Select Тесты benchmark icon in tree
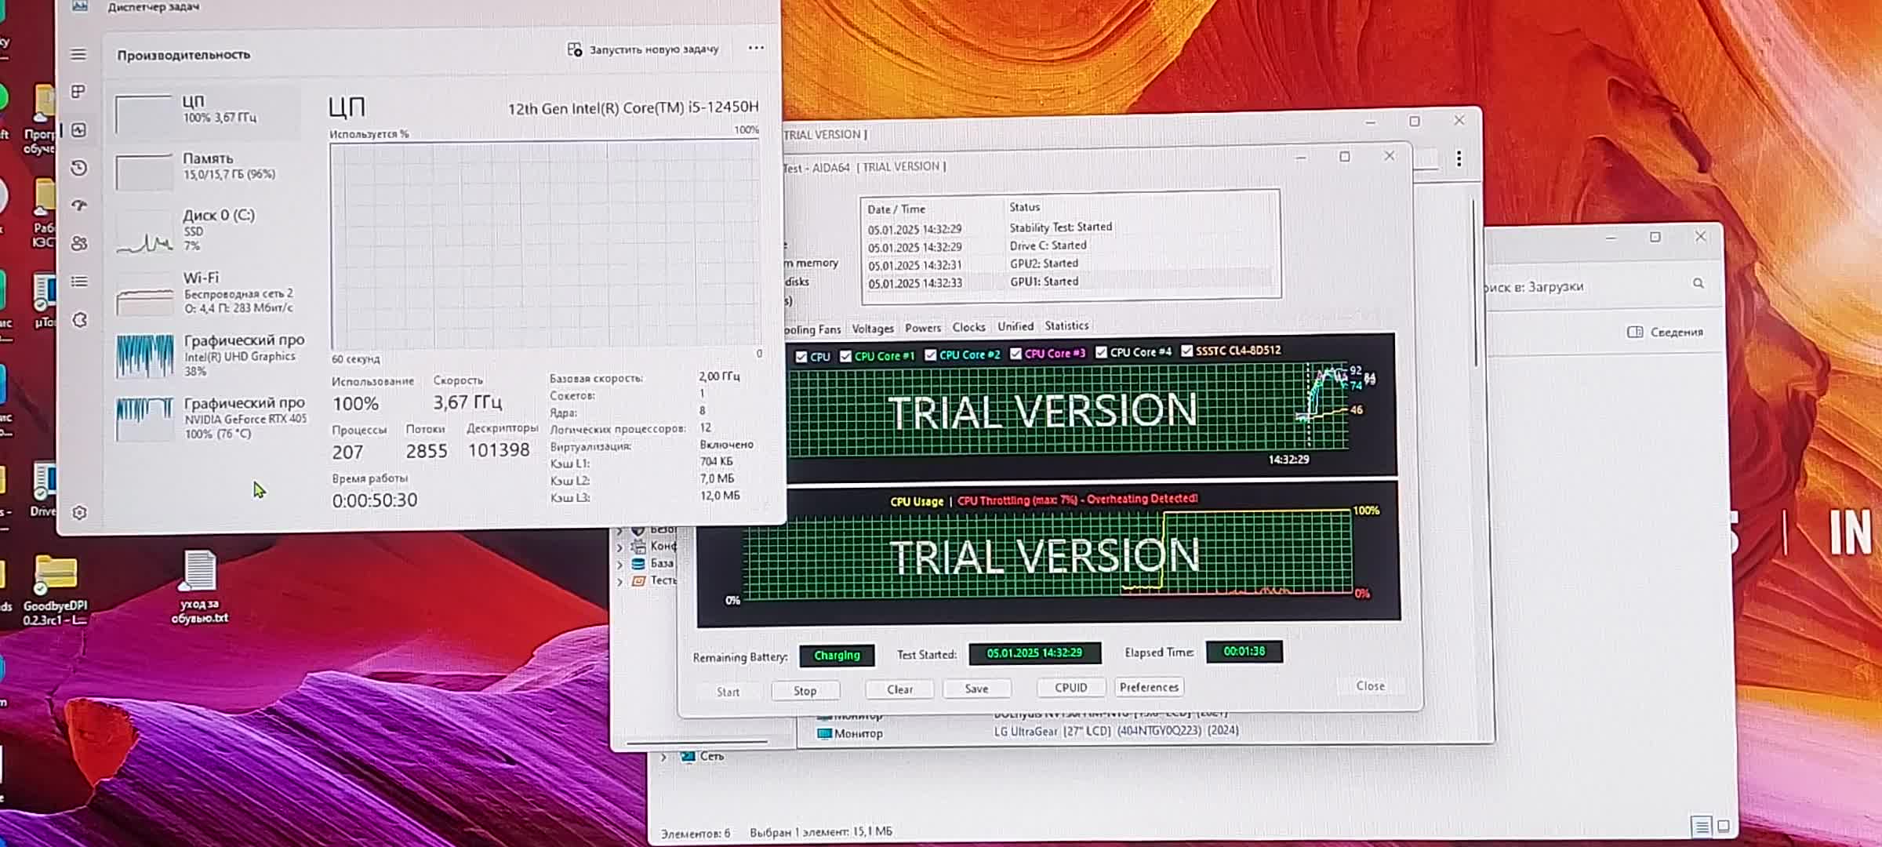Image resolution: width=1882 pixels, height=847 pixels. pos(638,580)
